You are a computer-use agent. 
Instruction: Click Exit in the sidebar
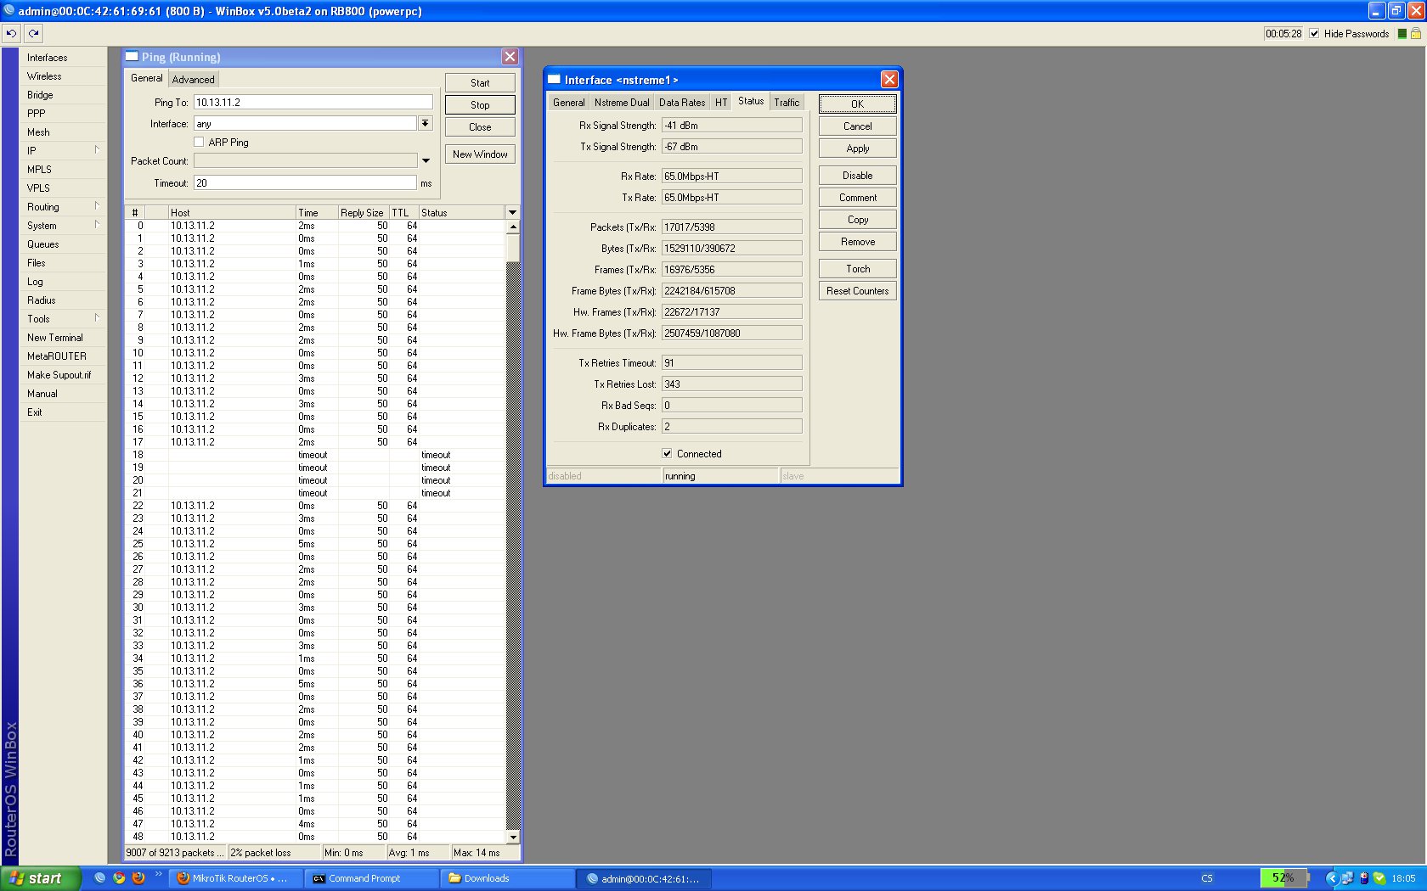point(63,412)
